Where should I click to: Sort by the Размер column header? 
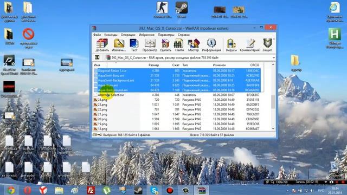pyautogui.click(x=153, y=65)
